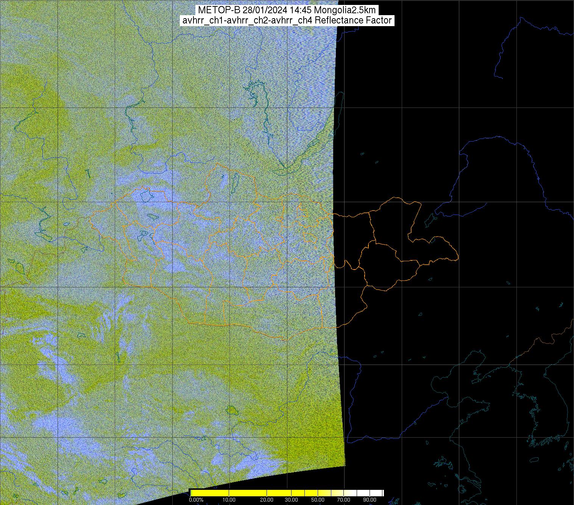Click the '0.00%' colorbar label
574x505 pixels.
click(x=196, y=500)
